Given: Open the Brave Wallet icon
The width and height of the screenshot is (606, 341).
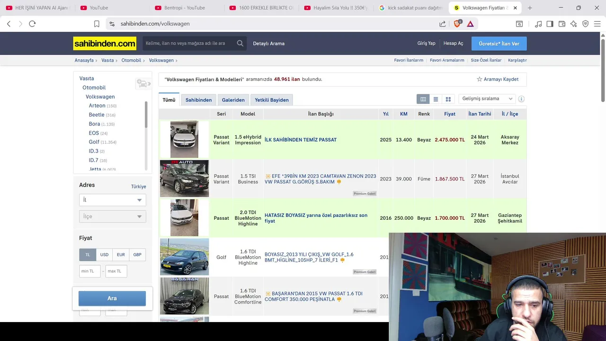Looking at the screenshot, I should tap(562, 24).
